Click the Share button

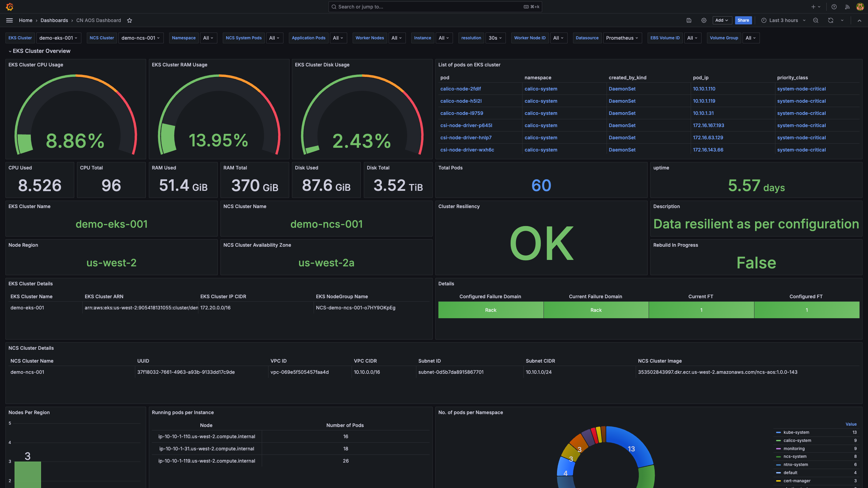point(743,20)
